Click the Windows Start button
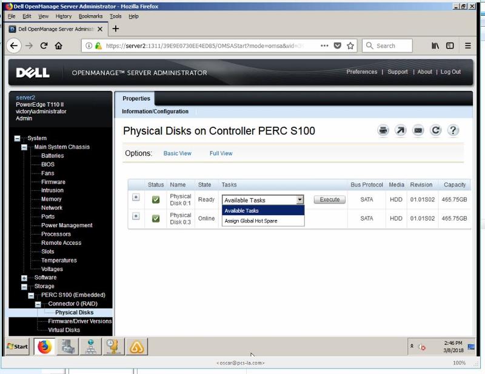Screen dimensions: 485x374 pos(18,347)
